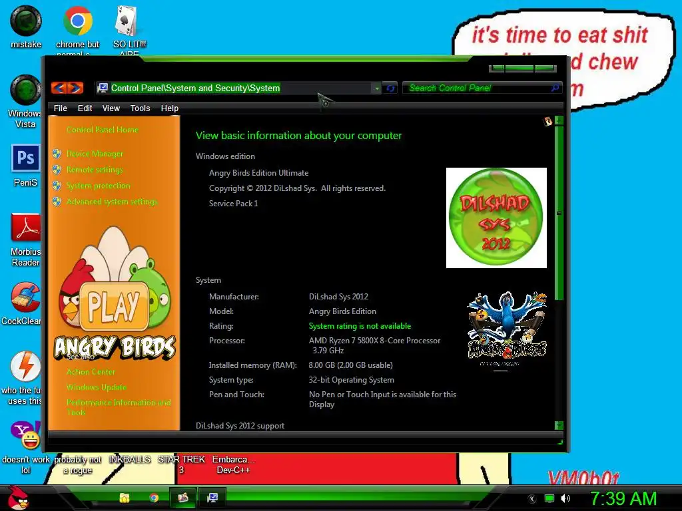Image resolution: width=682 pixels, height=511 pixels.
Task: Click the volume speaker tray icon
Action: pyautogui.click(x=565, y=499)
